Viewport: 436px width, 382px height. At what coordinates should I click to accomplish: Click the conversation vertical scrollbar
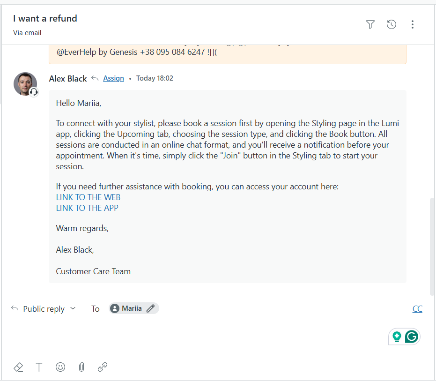coord(432,244)
